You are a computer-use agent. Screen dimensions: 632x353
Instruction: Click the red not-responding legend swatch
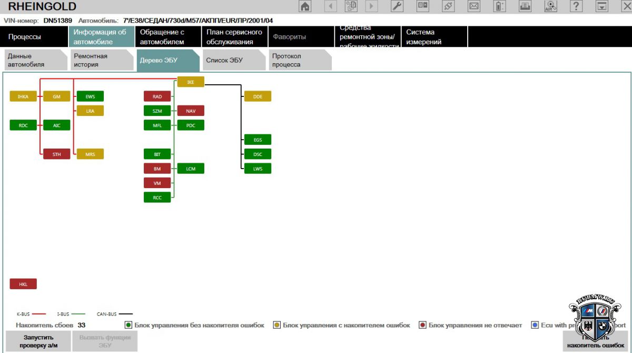click(x=422, y=325)
